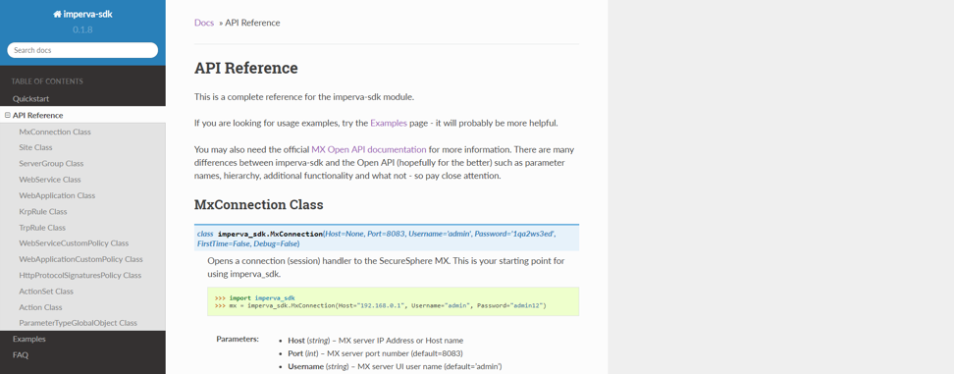Click the Docs breadcrumb link
The height and width of the screenshot is (374, 954).
204,23
